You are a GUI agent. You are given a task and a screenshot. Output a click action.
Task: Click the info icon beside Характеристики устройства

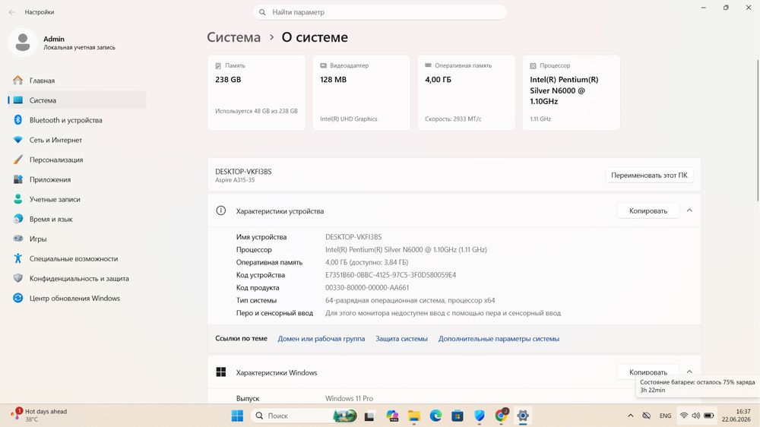point(220,210)
